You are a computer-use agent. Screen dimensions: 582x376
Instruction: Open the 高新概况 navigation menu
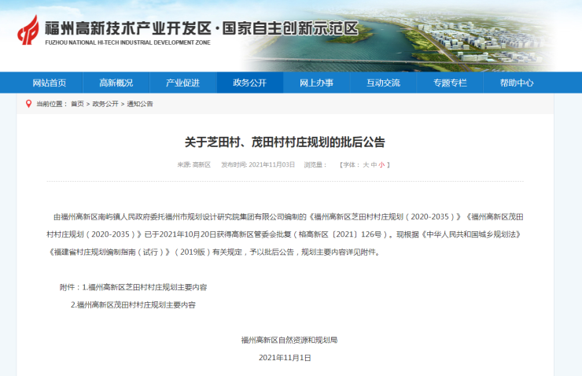(x=116, y=83)
